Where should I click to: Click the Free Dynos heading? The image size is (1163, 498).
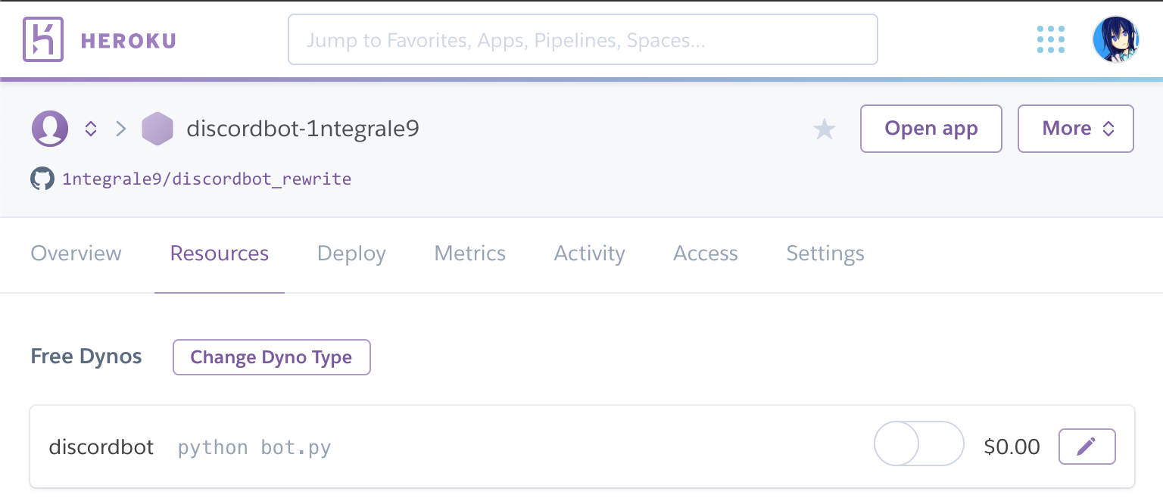click(86, 356)
